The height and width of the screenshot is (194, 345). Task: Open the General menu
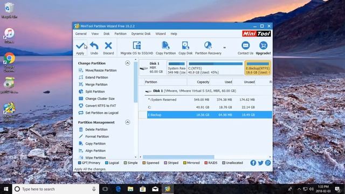[81, 34]
